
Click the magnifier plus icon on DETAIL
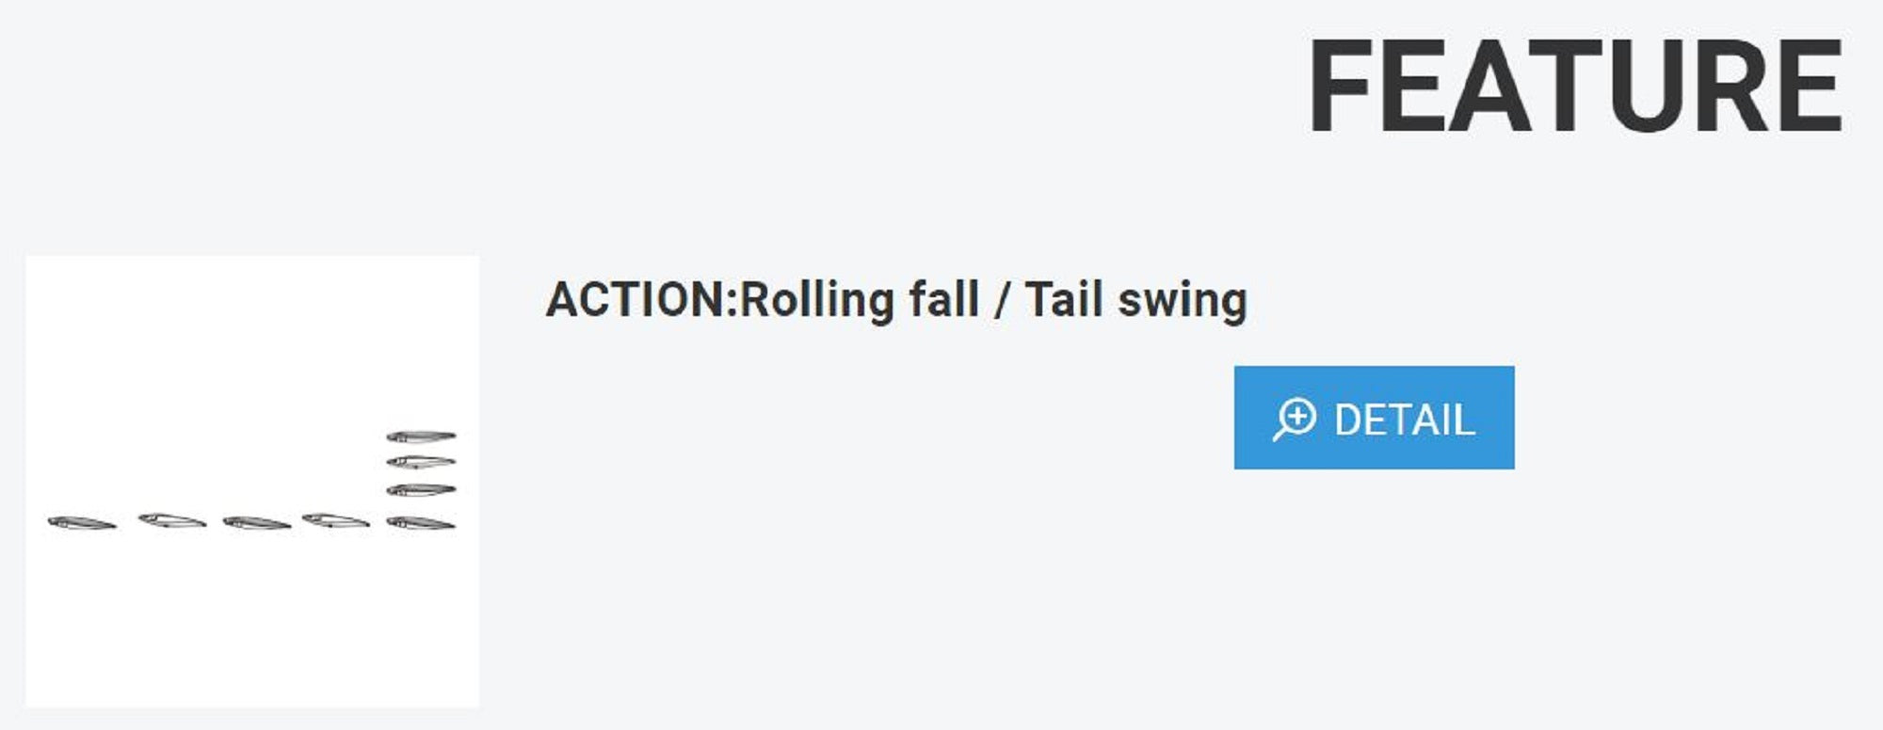pyautogui.click(x=1295, y=419)
